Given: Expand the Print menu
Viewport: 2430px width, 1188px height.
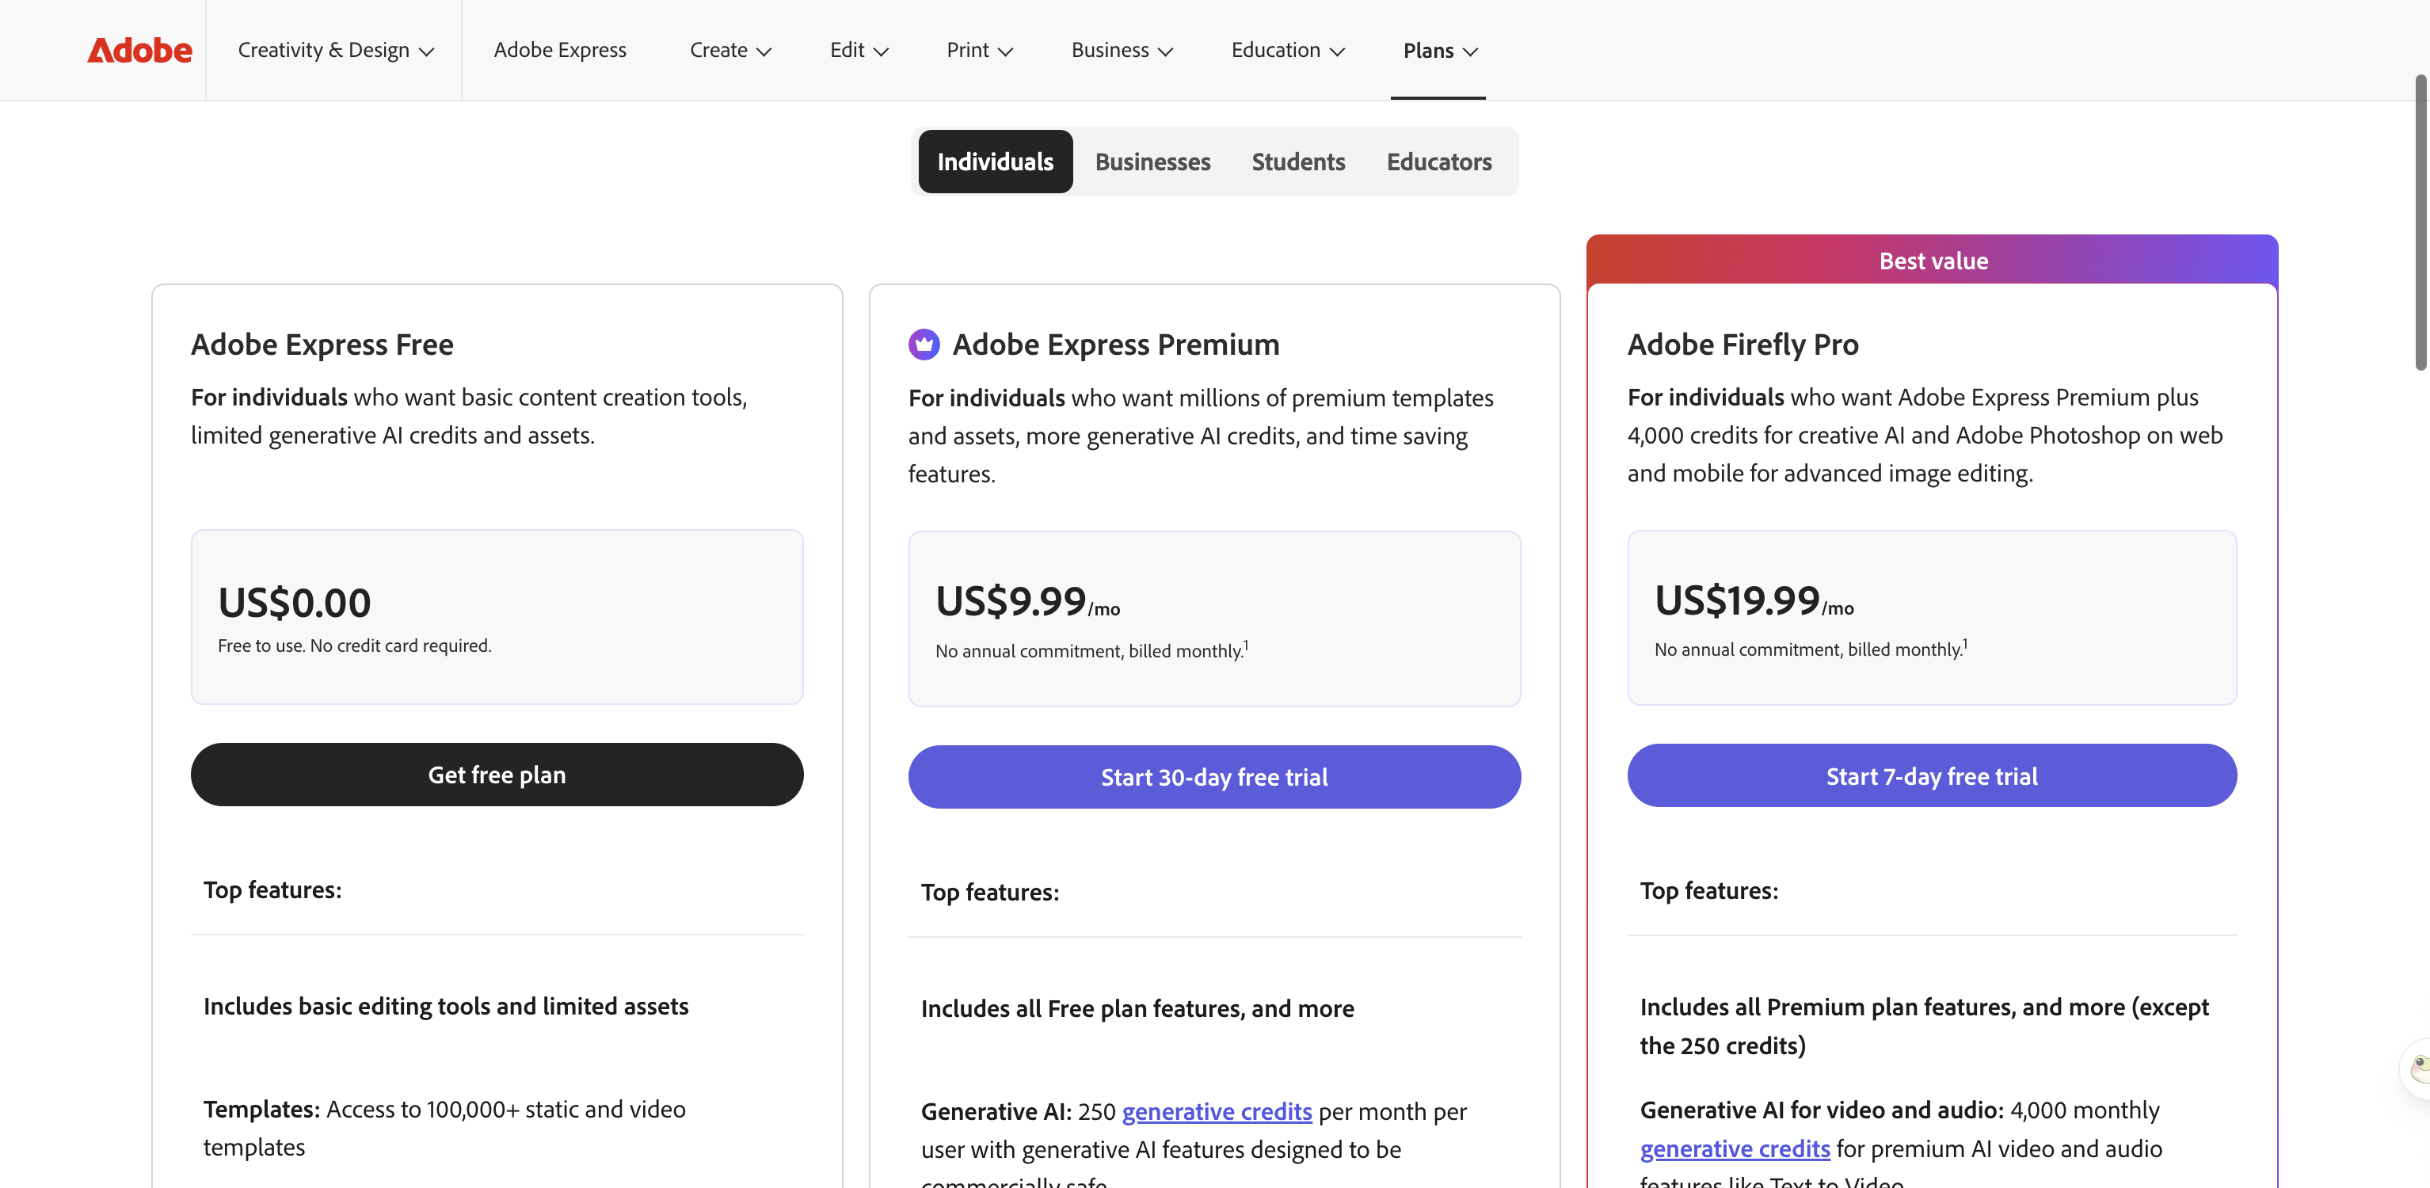Looking at the screenshot, I should tap(979, 50).
